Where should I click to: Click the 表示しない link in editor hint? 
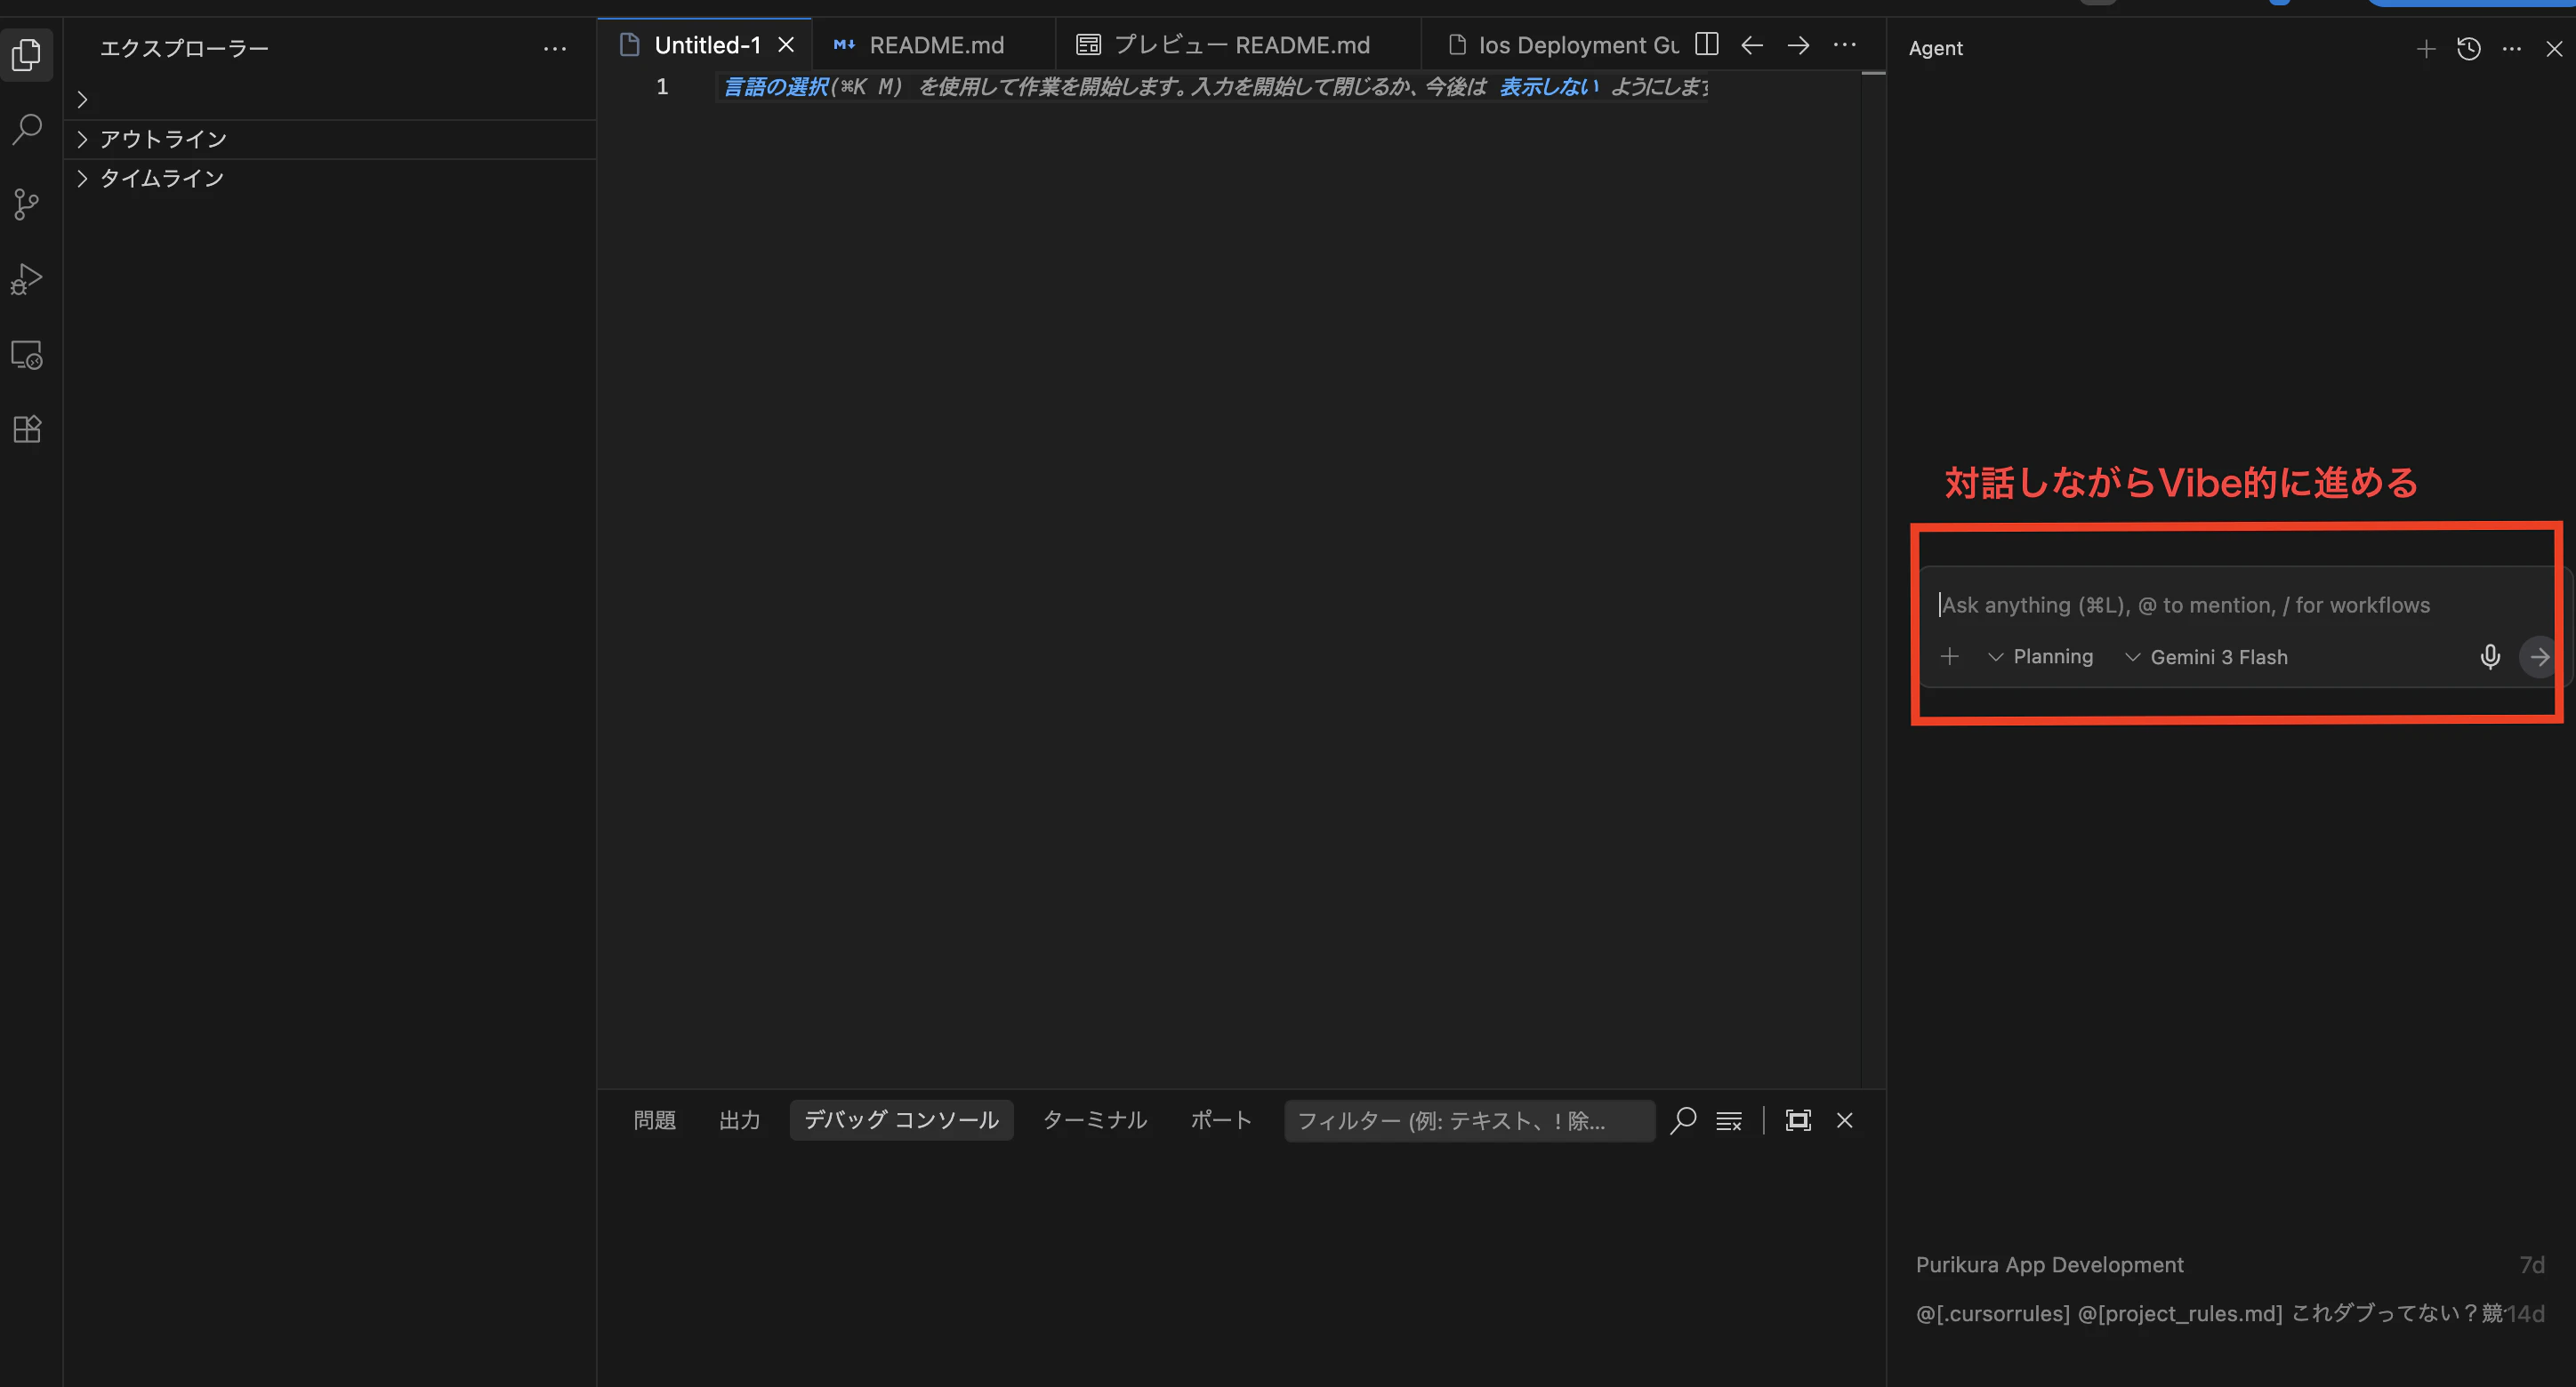(x=1548, y=87)
